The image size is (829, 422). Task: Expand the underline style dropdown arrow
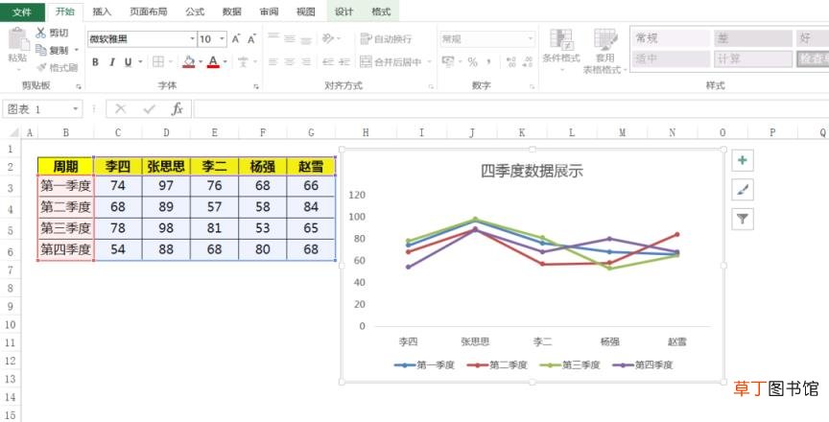click(x=140, y=61)
